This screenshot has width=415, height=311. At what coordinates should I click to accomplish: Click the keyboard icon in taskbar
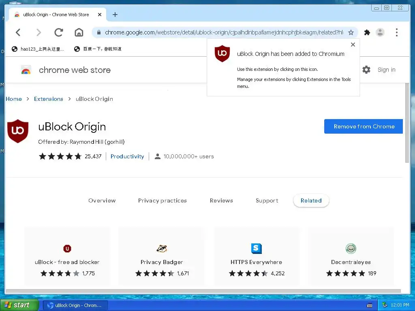[370, 305]
